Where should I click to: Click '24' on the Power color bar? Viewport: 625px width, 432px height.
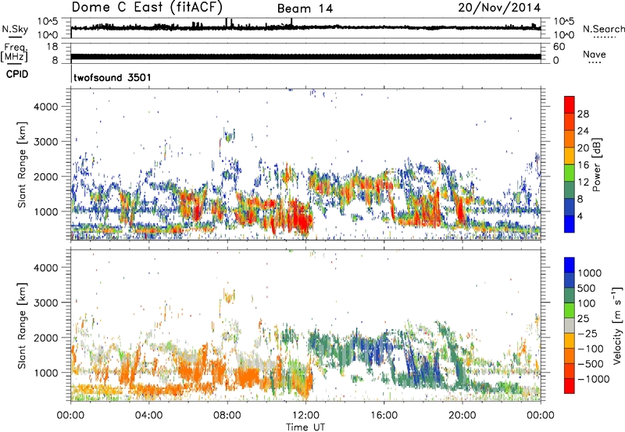583,131
